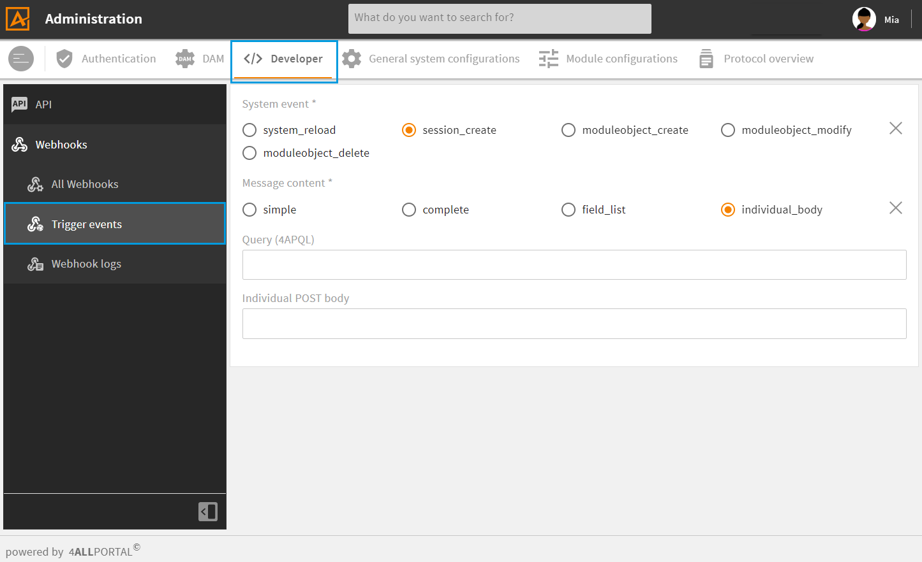Click the All Webhooks icon
Screen dimensions: 922x562
click(36, 184)
